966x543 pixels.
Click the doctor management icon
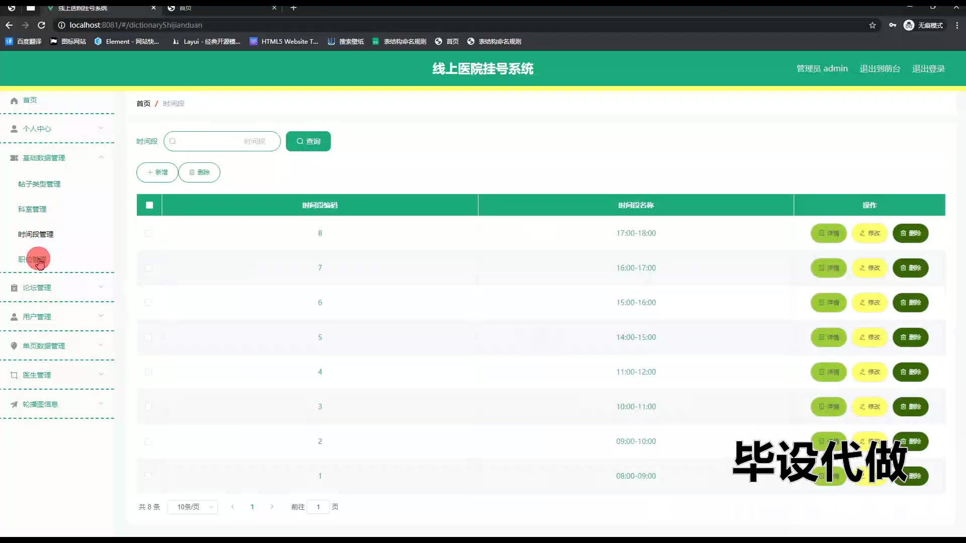pyautogui.click(x=14, y=375)
